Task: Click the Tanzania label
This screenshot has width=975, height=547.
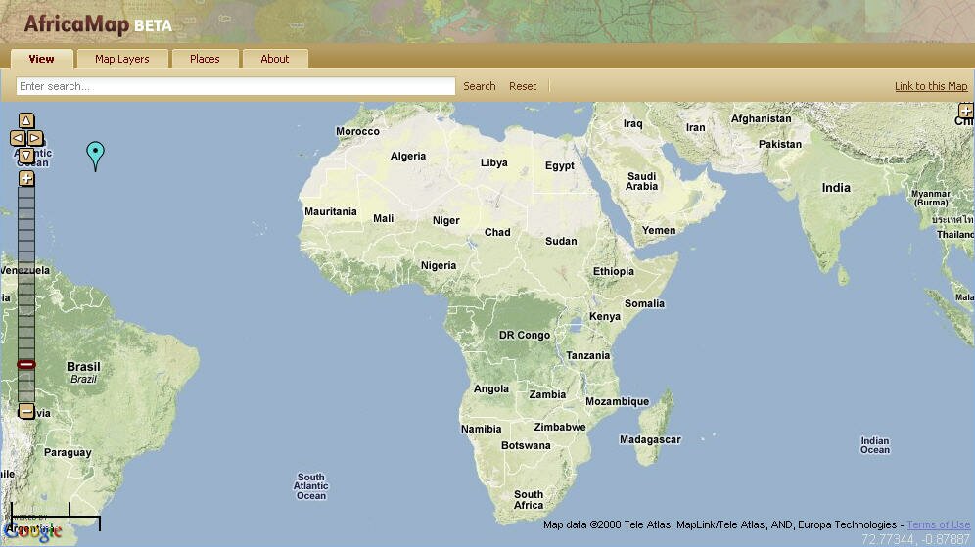Action: (x=587, y=355)
